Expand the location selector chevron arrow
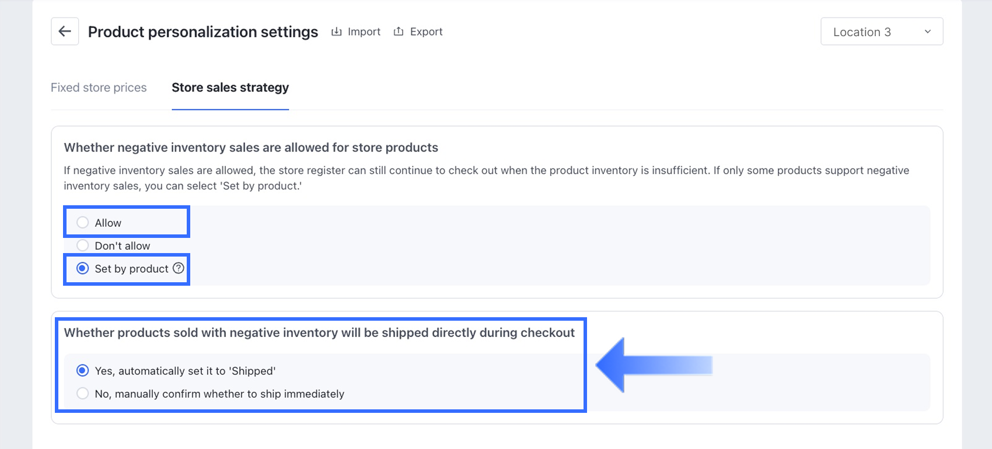This screenshot has height=449, width=992. 927,32
